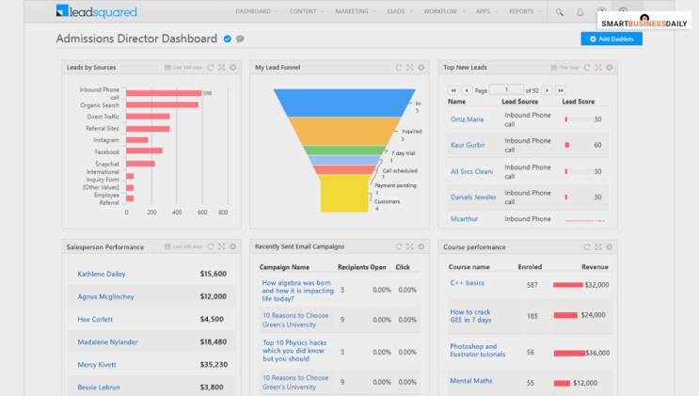Open lead Ortiz Maria
Screen dimensions: 699x396
(x=467, y=119)
